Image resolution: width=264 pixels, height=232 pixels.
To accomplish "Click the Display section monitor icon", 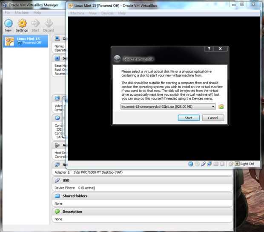I will point(57,98).
